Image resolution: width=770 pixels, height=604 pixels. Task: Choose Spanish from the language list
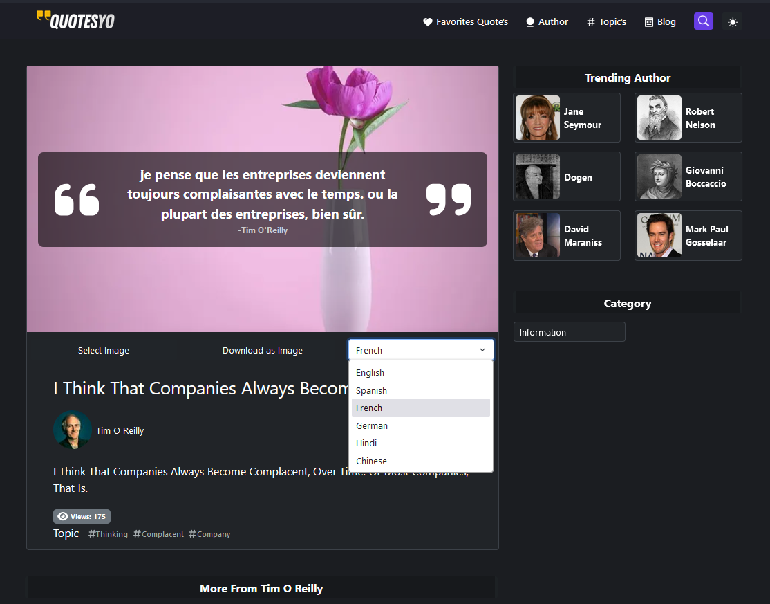421,390
